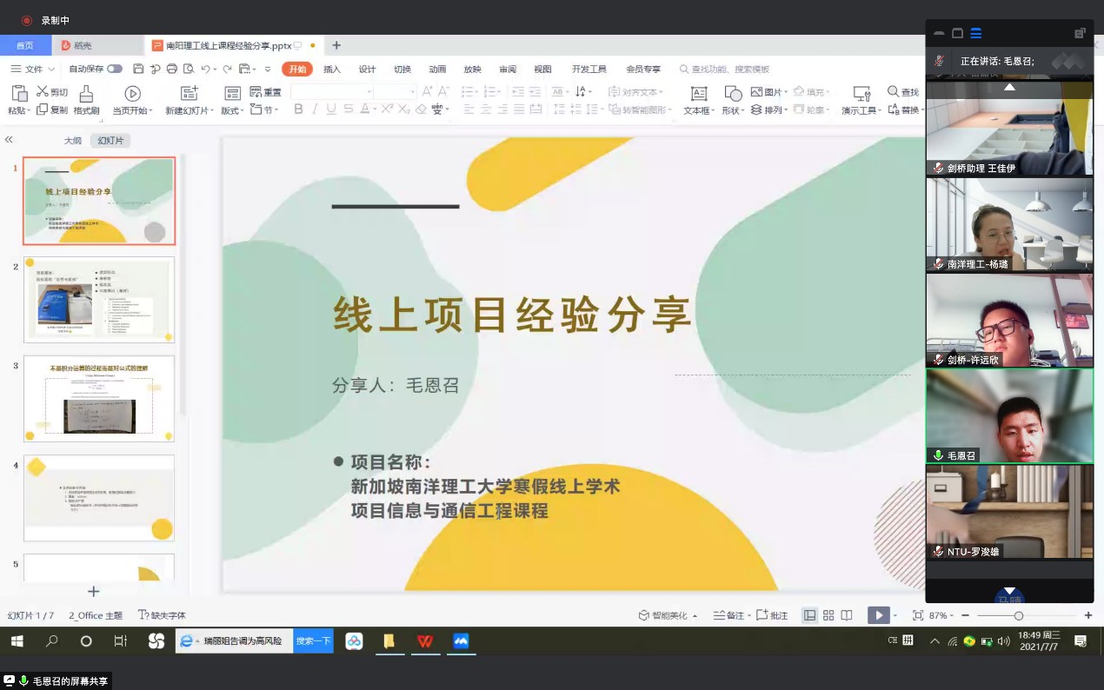This screenshot has width=1104, height=690.
Task: Apply Strikethrough formatting
Action: [348, 109]
